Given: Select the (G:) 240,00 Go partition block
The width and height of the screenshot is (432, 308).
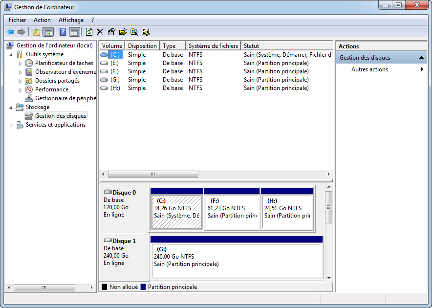Looking at the screenshot, I should (237, 260).
